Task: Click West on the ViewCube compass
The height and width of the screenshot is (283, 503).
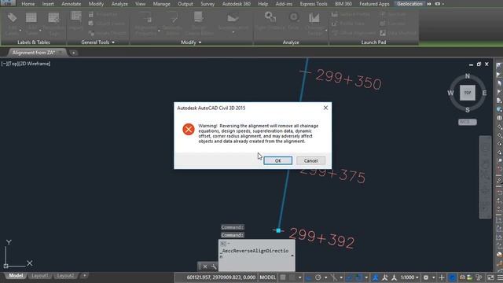Action: pos(450,93)
